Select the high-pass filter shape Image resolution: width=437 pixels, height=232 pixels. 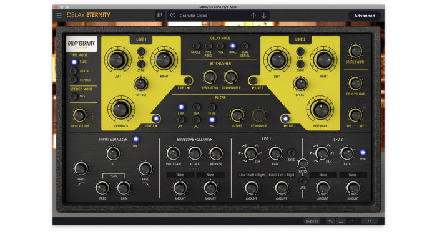[181, 120]
